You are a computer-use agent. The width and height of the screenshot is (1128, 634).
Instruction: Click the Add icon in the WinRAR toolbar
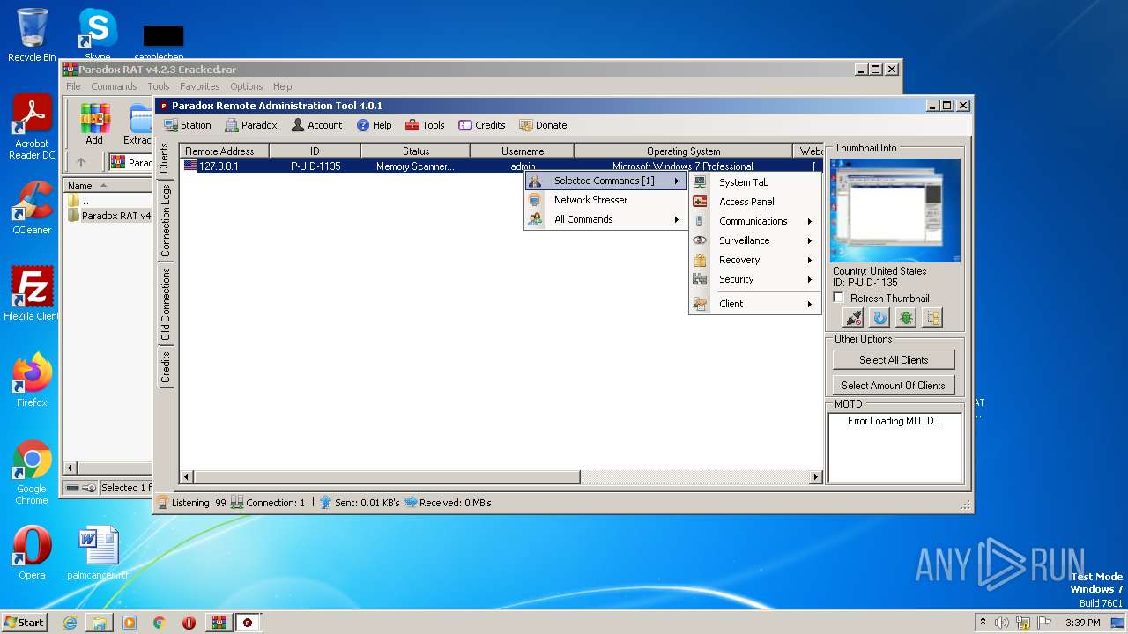[94, 124]
